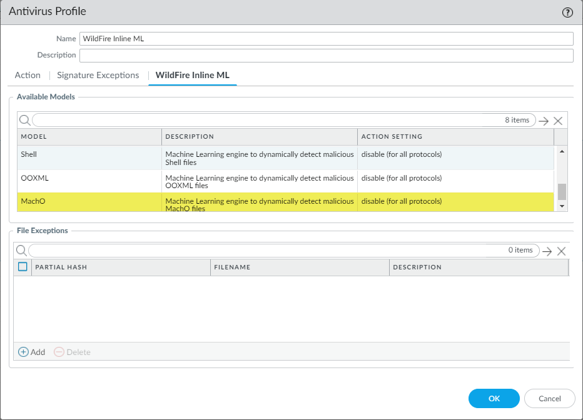Screen dimensions: 583x420
Task: Clear the File Exceptions search filter
Action: click(561, 251)
